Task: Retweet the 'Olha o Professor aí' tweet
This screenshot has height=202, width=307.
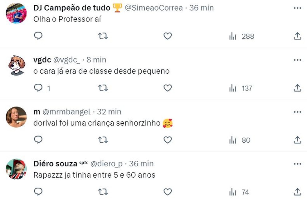Action: (x=103, y=36)
